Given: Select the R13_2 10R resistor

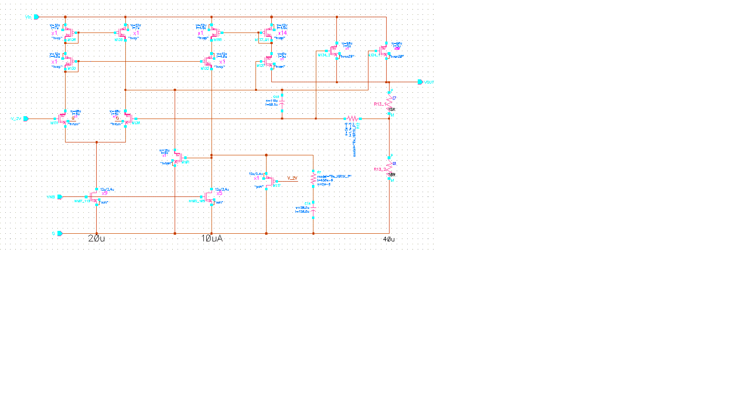Looking at the screenshot, I should [x=389, y=168].
